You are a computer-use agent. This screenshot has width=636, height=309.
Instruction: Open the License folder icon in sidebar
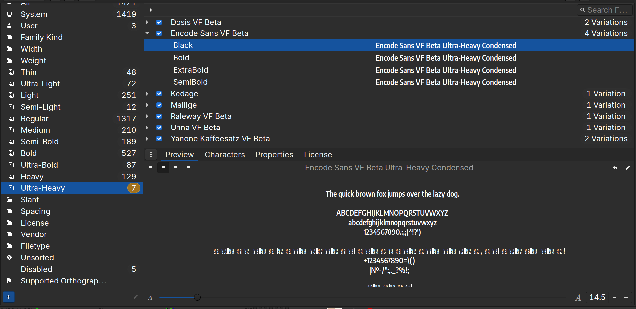pos(10,223)
